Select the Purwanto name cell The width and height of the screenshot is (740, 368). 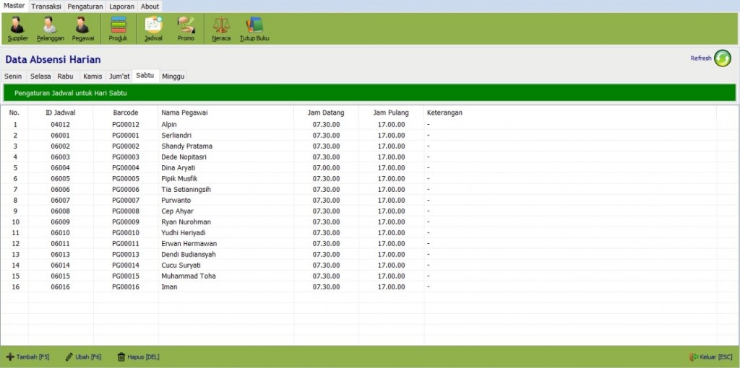tap(226, 201)
